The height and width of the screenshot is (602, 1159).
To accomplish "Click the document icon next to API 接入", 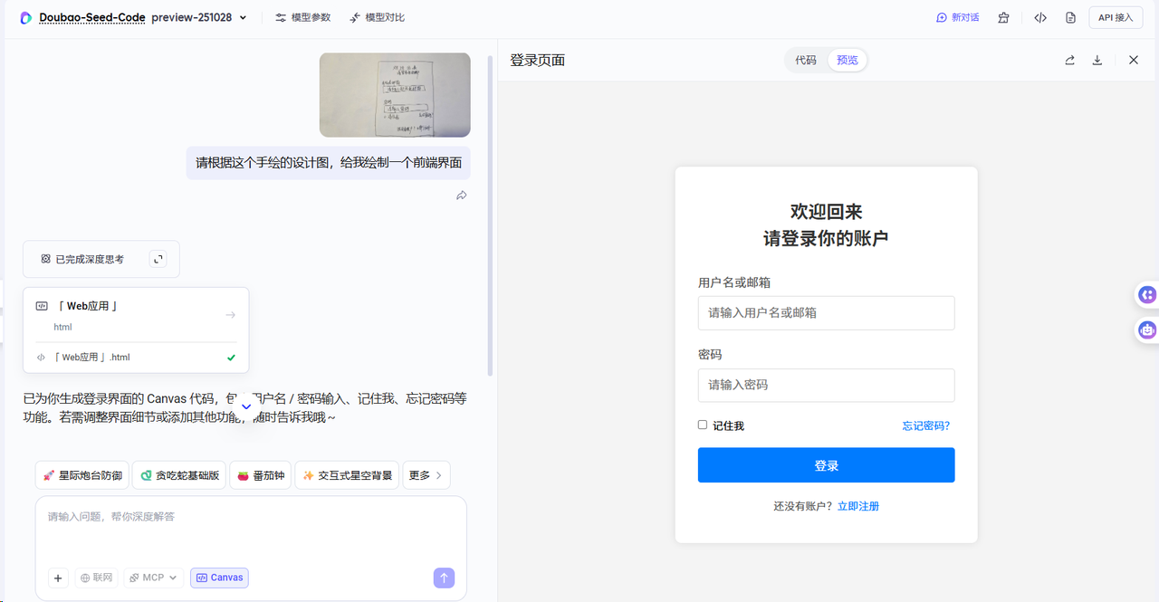I will [x=1070, y=17].
